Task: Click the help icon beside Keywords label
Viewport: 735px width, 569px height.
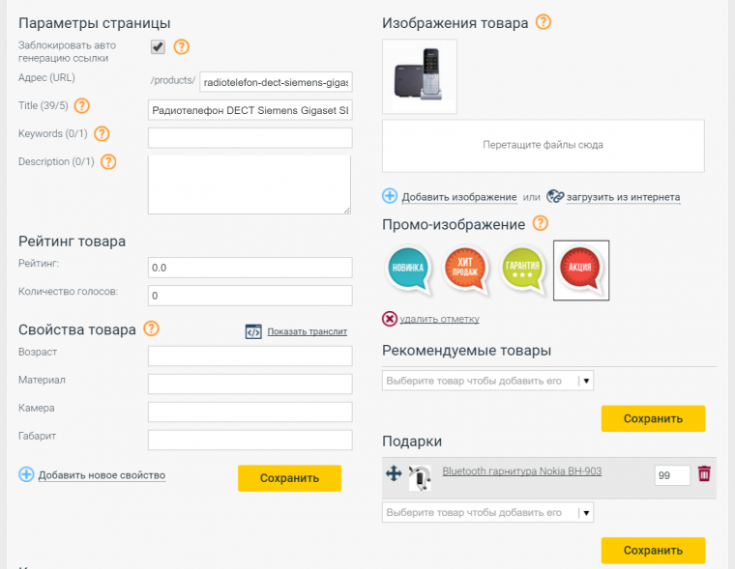Action: click(102, 134)
